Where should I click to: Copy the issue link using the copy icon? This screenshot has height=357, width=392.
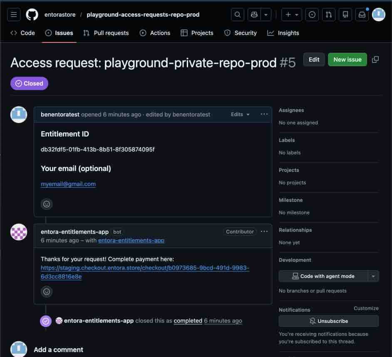375,59
